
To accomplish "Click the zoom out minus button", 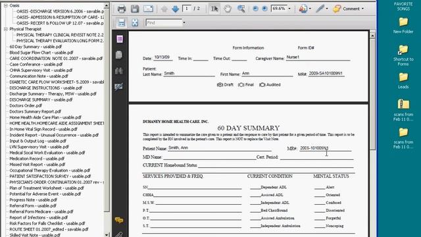I will tap(255, 9).
